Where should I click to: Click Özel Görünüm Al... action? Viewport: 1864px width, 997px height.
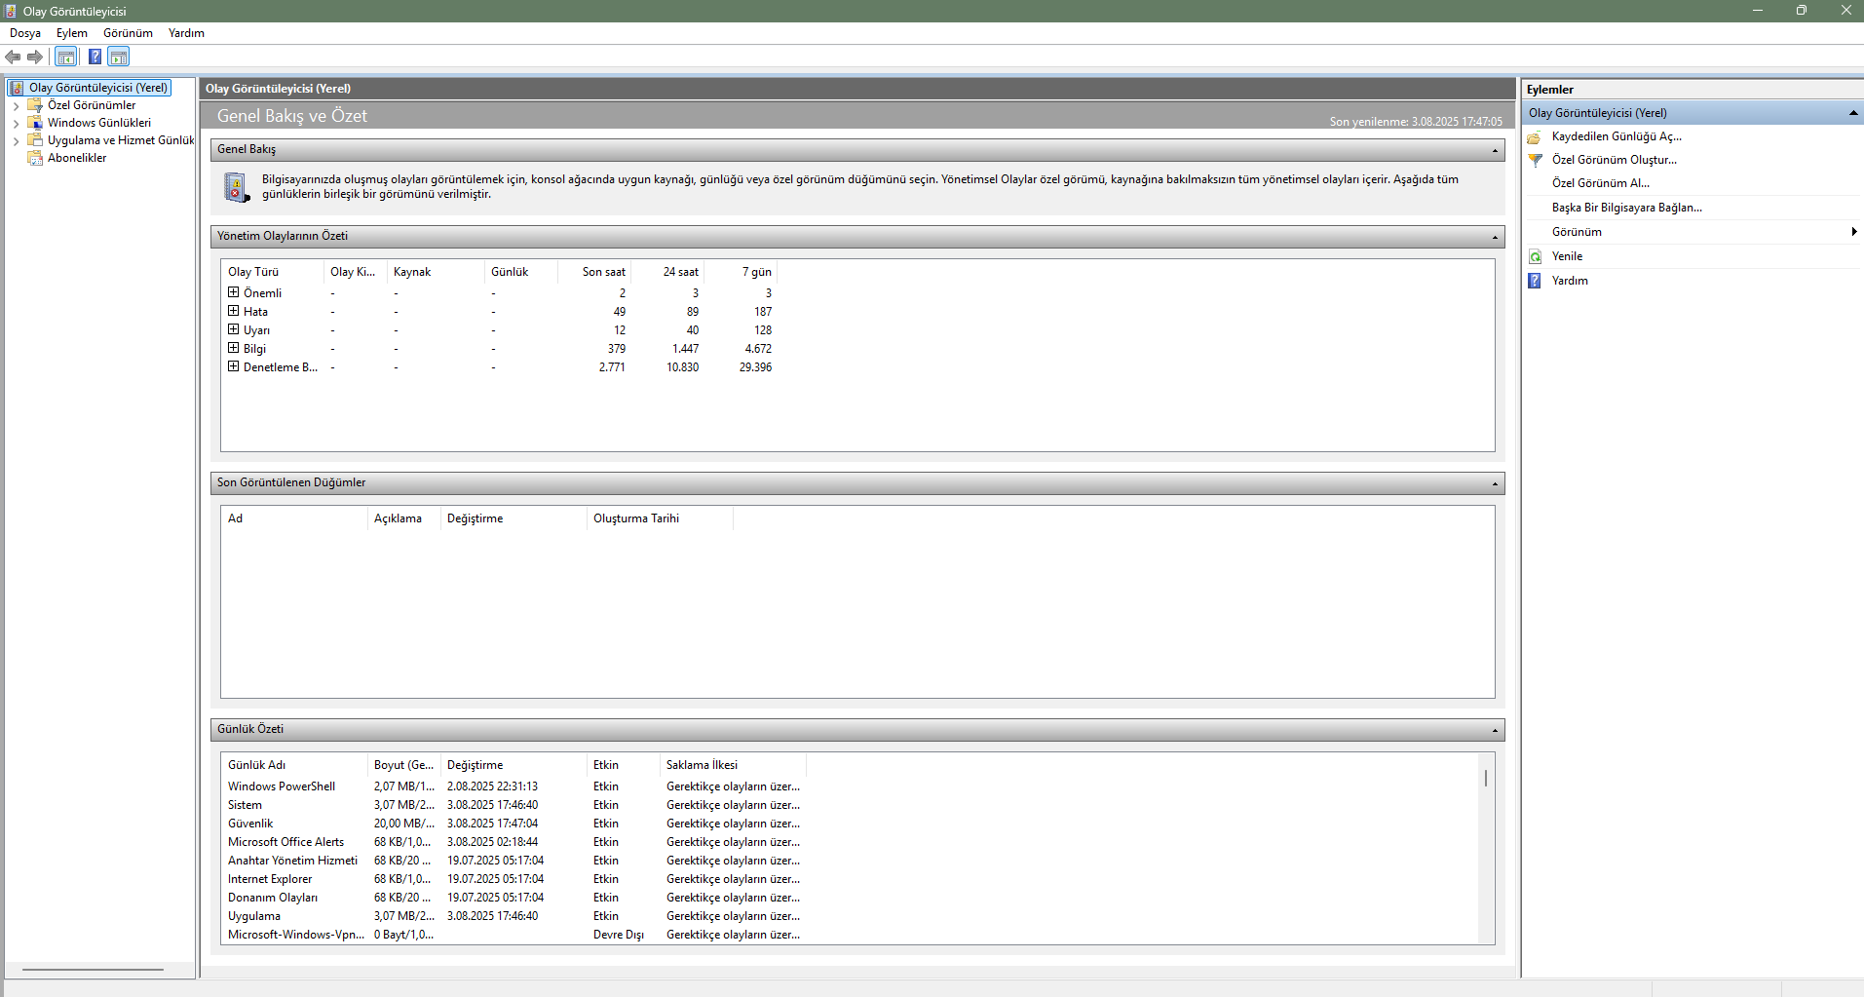click(1601, 183)
